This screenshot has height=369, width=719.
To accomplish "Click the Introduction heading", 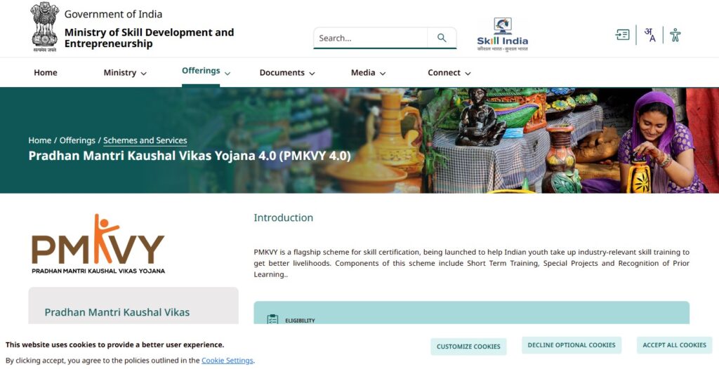I will click(x=284, y=217).
